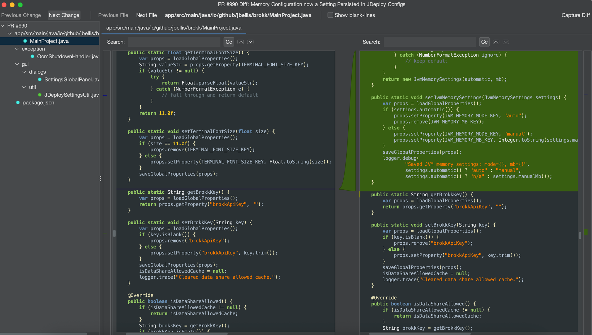Collapse the exception folder node
Image resolution: width=592 pixels, height=335 pixels.
pyautogui.click(x=17, y=49)
